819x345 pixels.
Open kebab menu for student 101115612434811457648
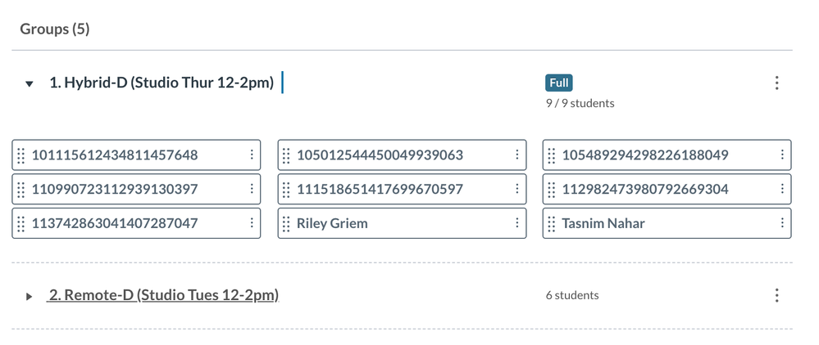coord(252,155)
